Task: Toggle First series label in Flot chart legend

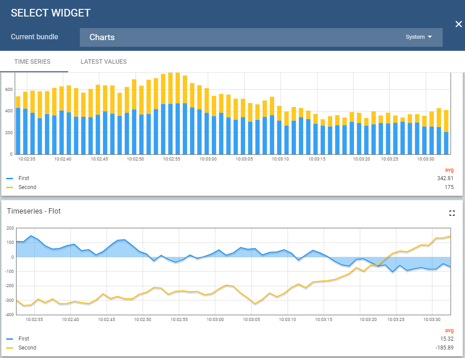Action: click(24, 339)
